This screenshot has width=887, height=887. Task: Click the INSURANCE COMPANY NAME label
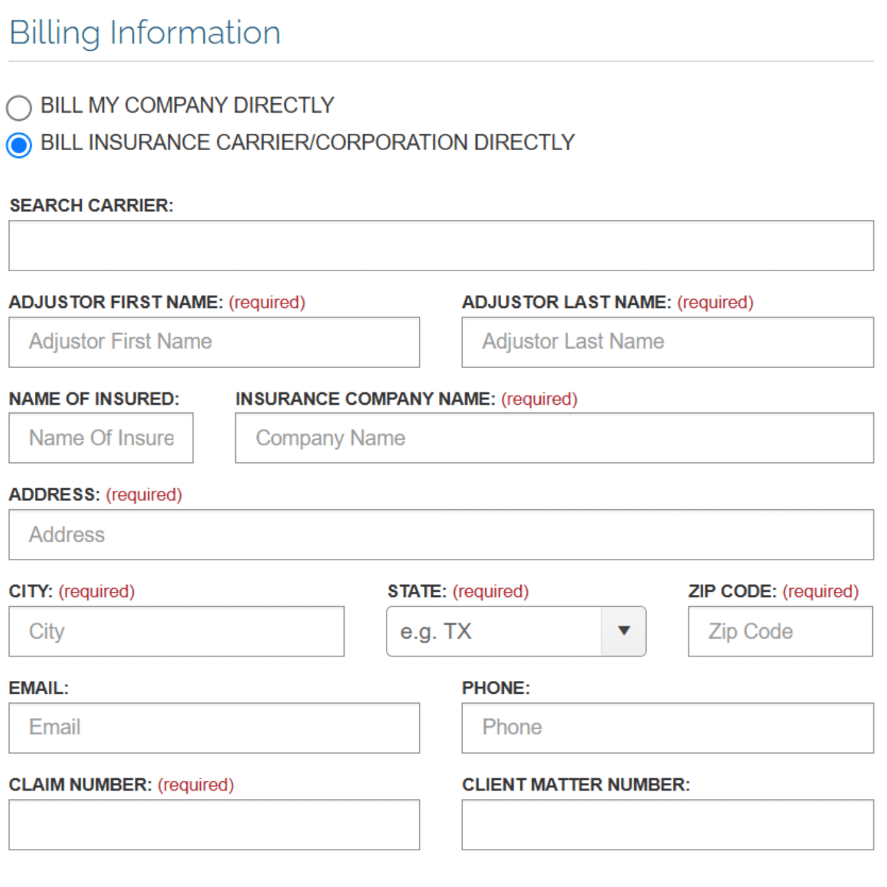pos(366,399)
